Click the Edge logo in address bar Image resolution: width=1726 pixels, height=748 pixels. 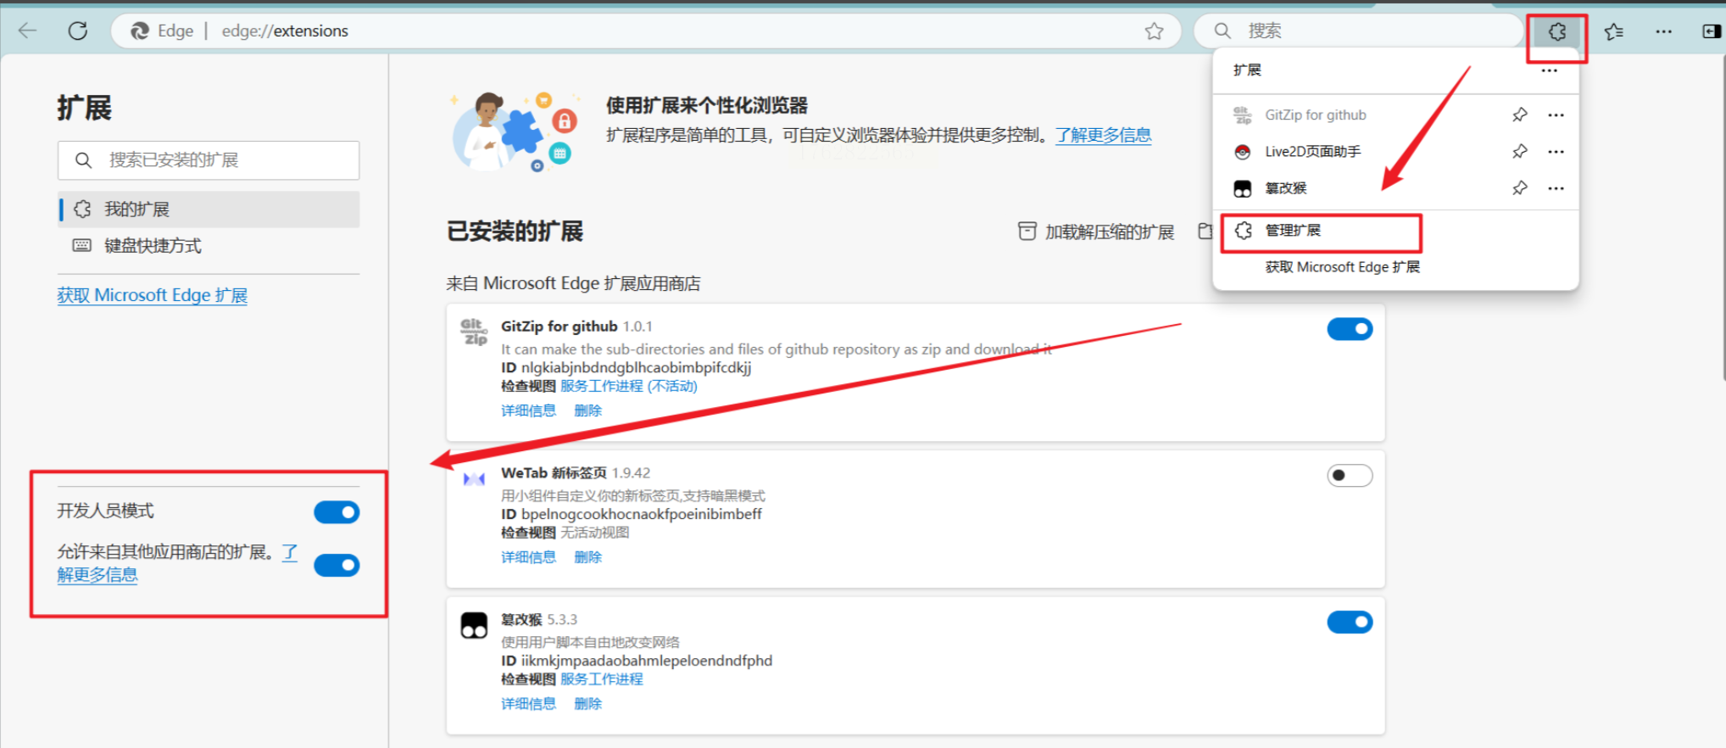click(x=140, y=31)
